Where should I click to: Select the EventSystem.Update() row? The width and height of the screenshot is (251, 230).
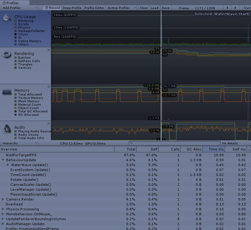125,170
